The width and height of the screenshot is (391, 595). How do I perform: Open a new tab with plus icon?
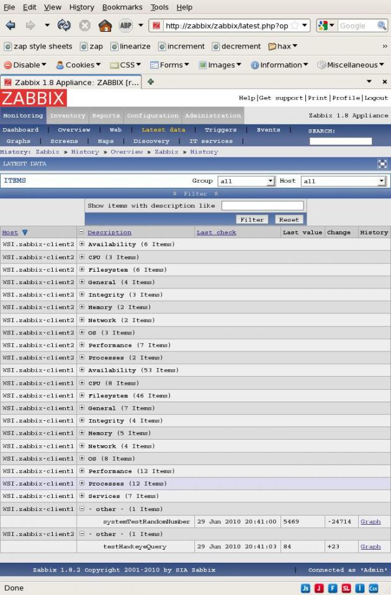click(x=150, y=81)
